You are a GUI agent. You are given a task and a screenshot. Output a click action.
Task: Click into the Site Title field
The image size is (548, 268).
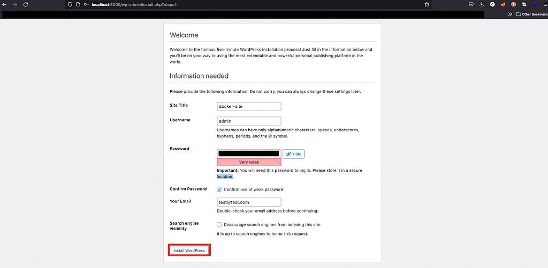249,106
